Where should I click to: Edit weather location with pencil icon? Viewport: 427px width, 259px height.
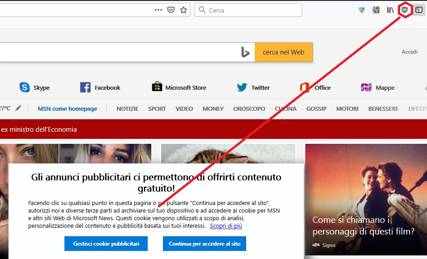(18, 108)
